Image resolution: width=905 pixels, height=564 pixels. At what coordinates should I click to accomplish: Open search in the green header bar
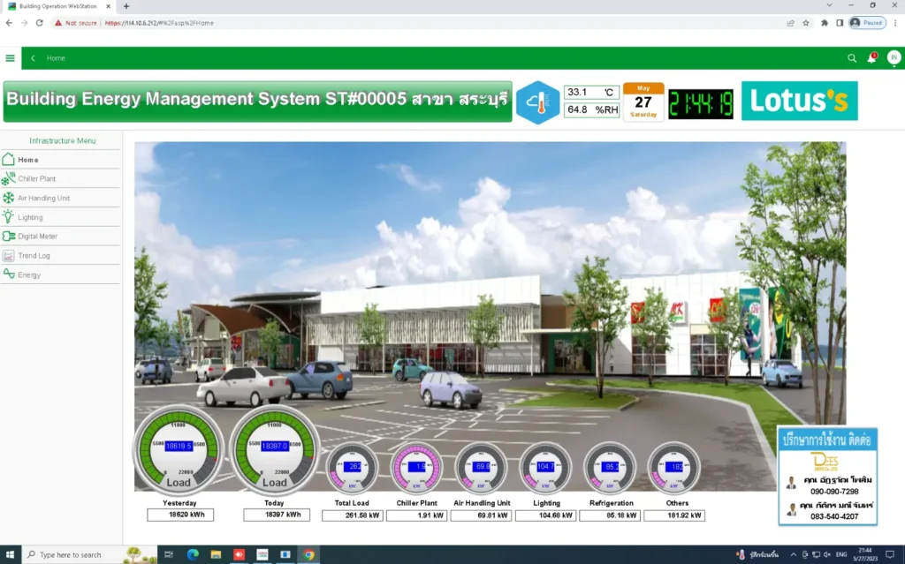pos(852,58)
